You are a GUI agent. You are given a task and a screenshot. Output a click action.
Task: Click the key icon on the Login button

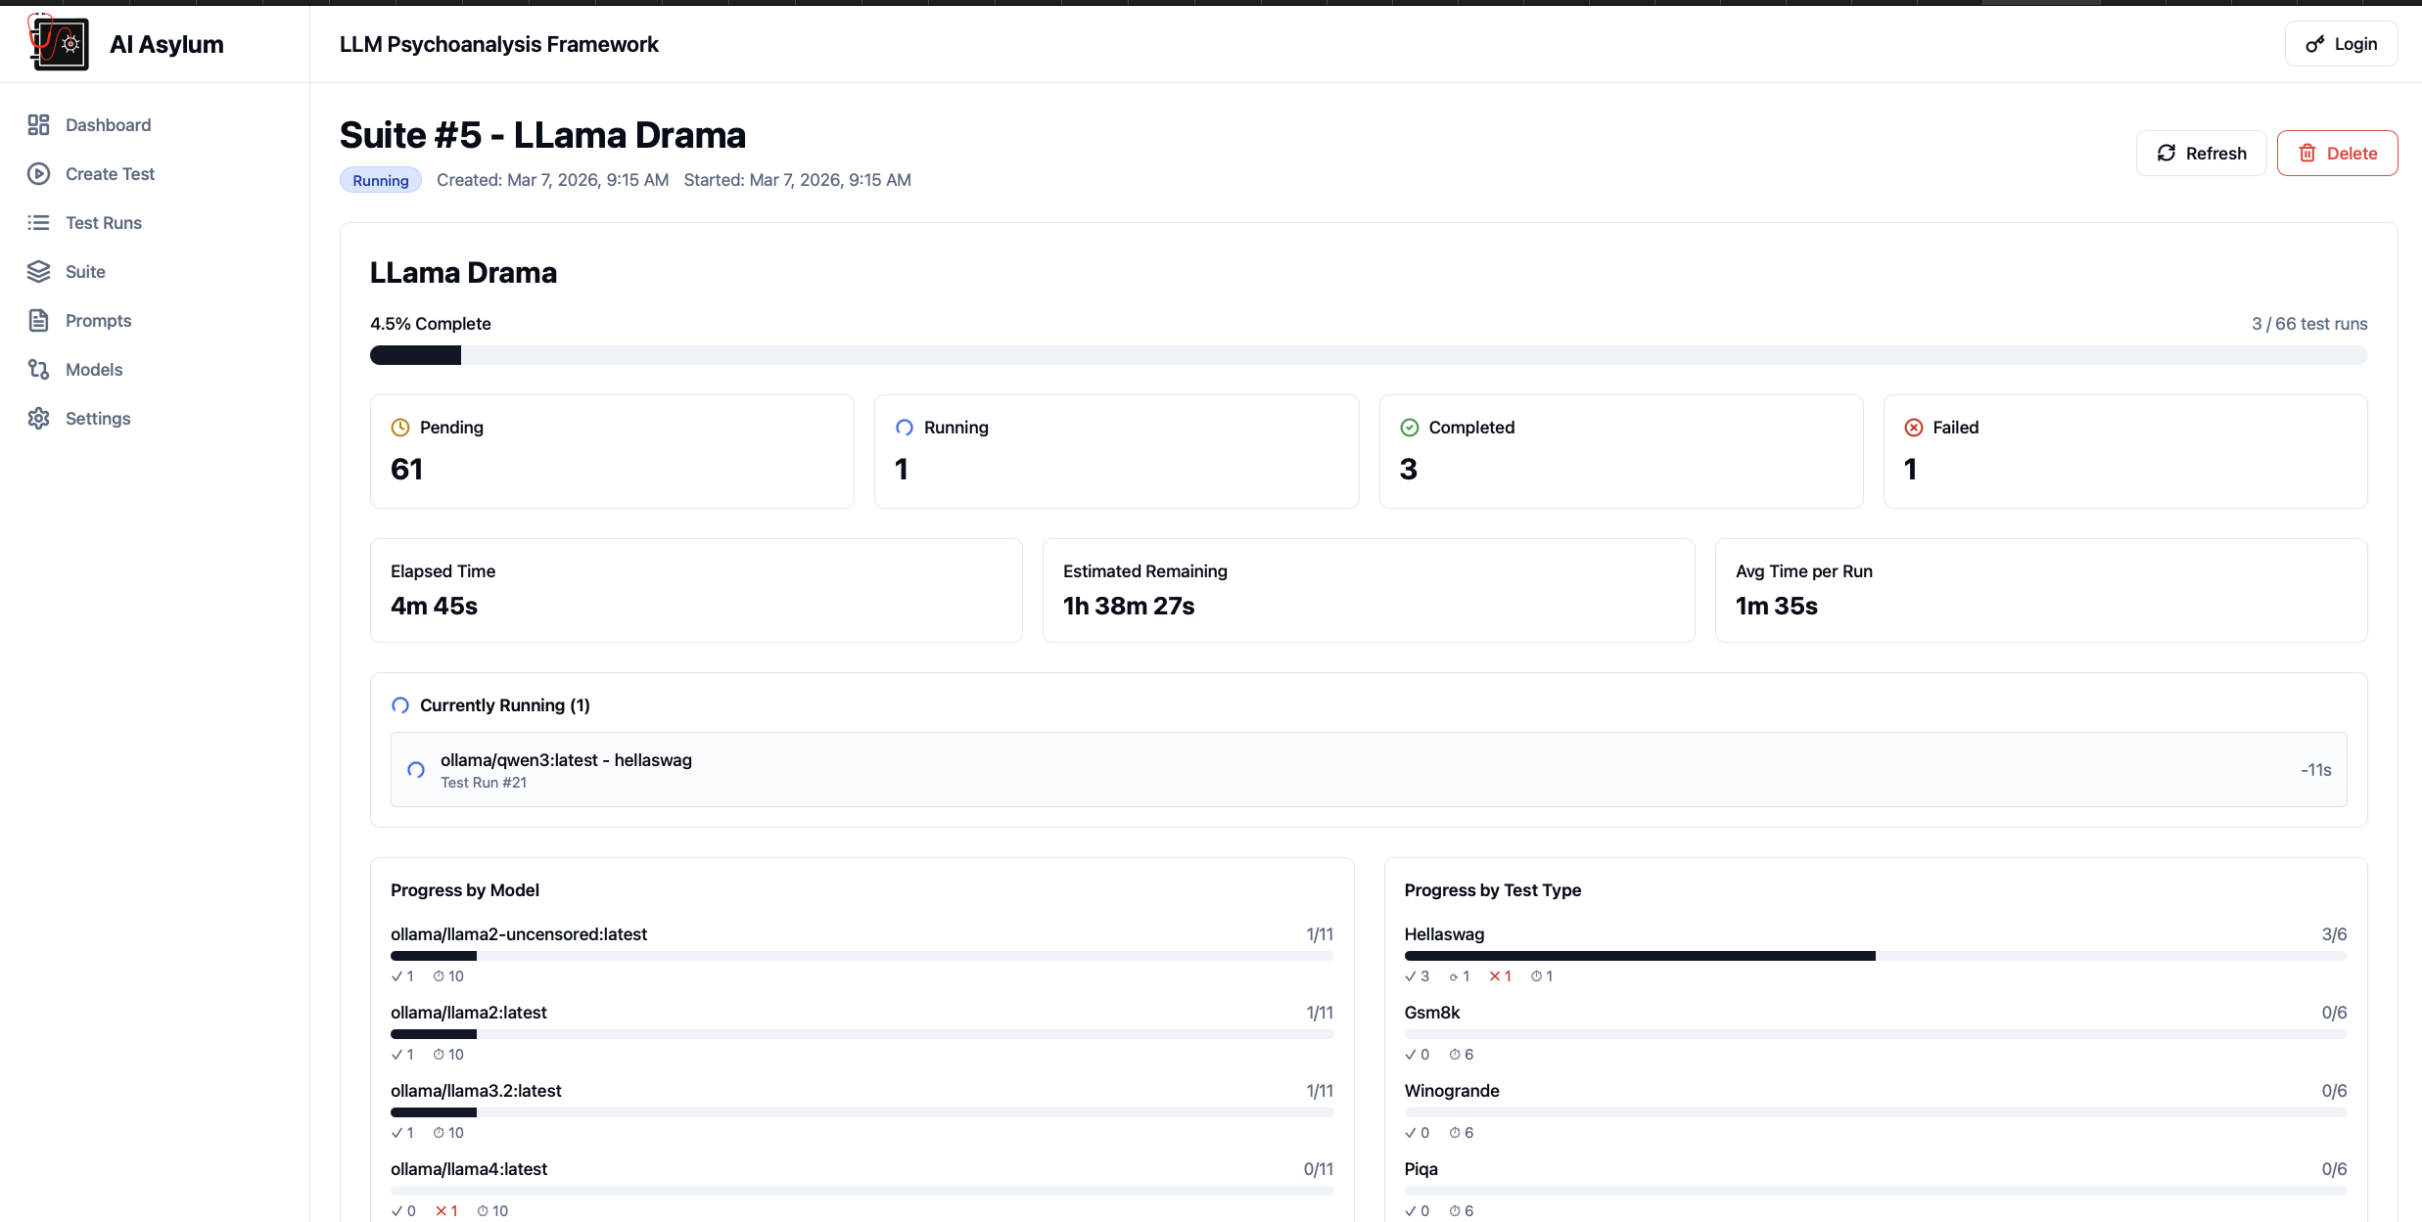click(x=2314, y=44)
